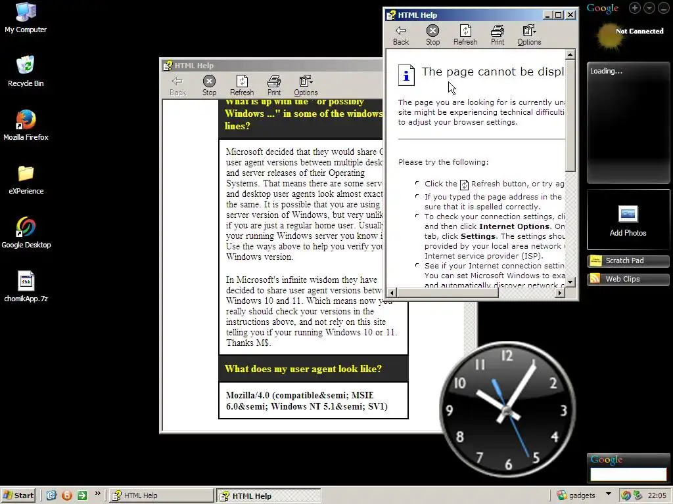
Task: Click the 'What does my user agent look like?' heading
Action: (303, 369)
